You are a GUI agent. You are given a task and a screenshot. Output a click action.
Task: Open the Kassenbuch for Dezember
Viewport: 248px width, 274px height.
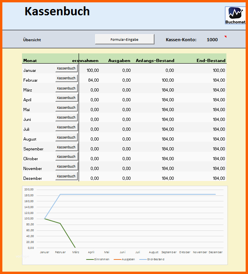[66, 176]
